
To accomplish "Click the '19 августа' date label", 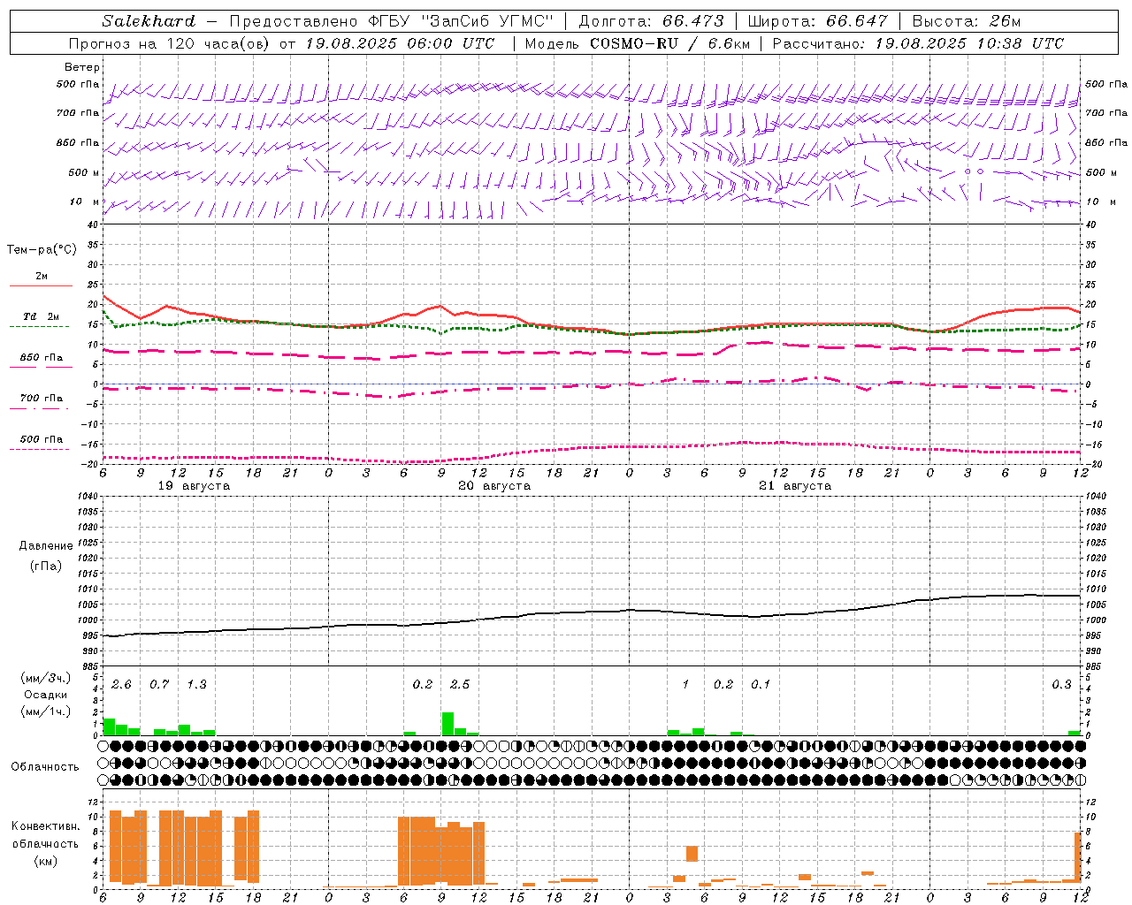I will [x=194, y=486].
